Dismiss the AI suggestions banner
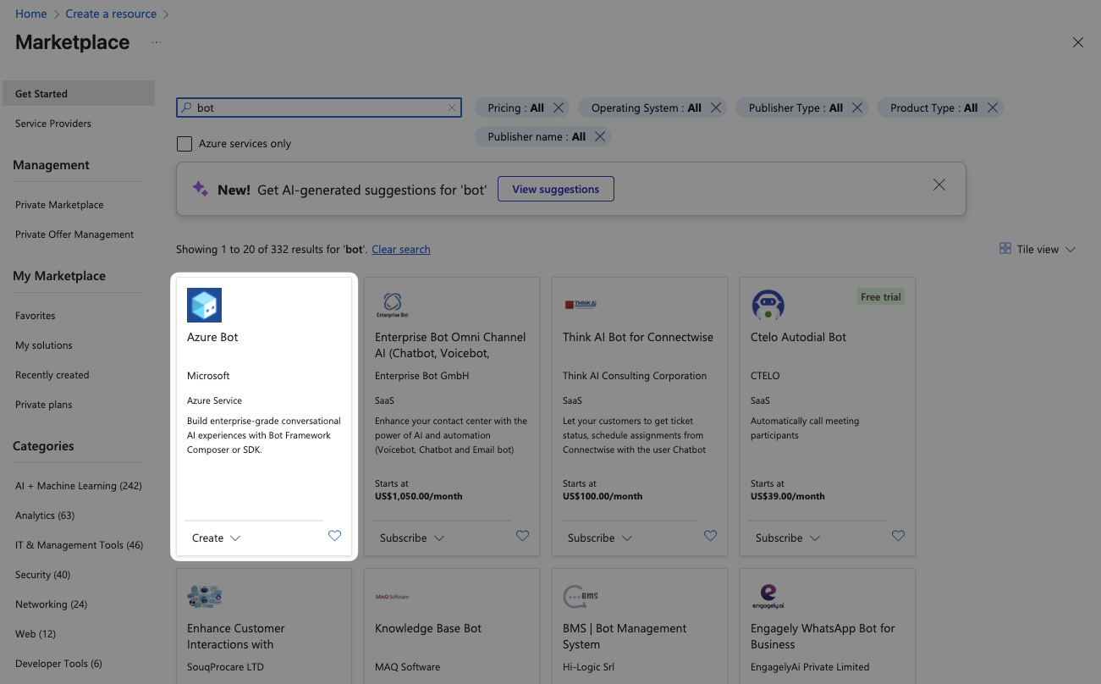Viewport: 1101px width, 684px height. (939, 185)
